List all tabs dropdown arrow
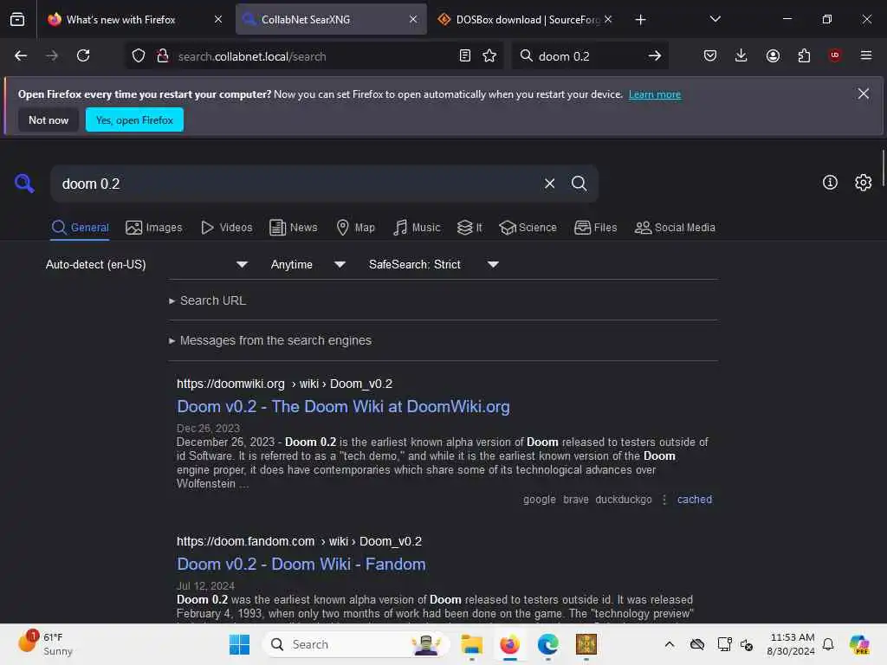This screenshot has height=665, width=887. [715, 19]
